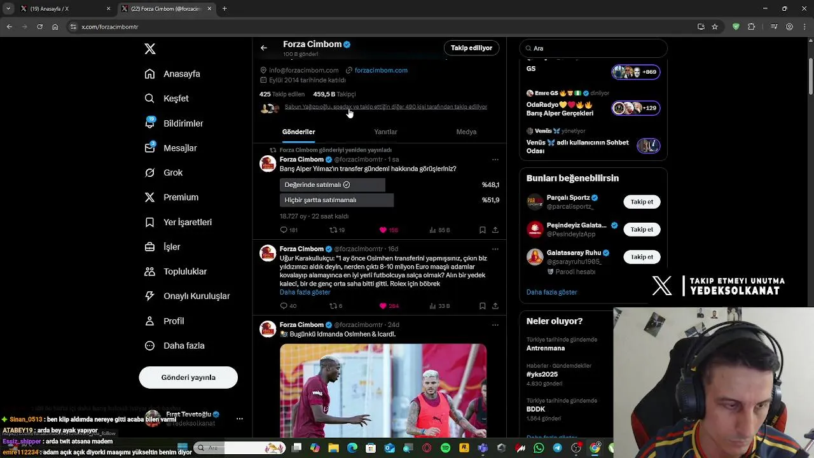Open Antrenmana trending topic
The height and width of the screenshot is (458, 814).
pyautogui.click(x=546, y=348)
